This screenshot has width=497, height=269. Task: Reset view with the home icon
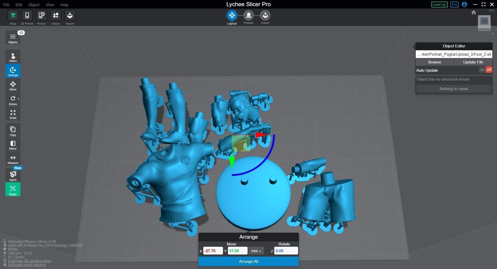pos(474,12)
